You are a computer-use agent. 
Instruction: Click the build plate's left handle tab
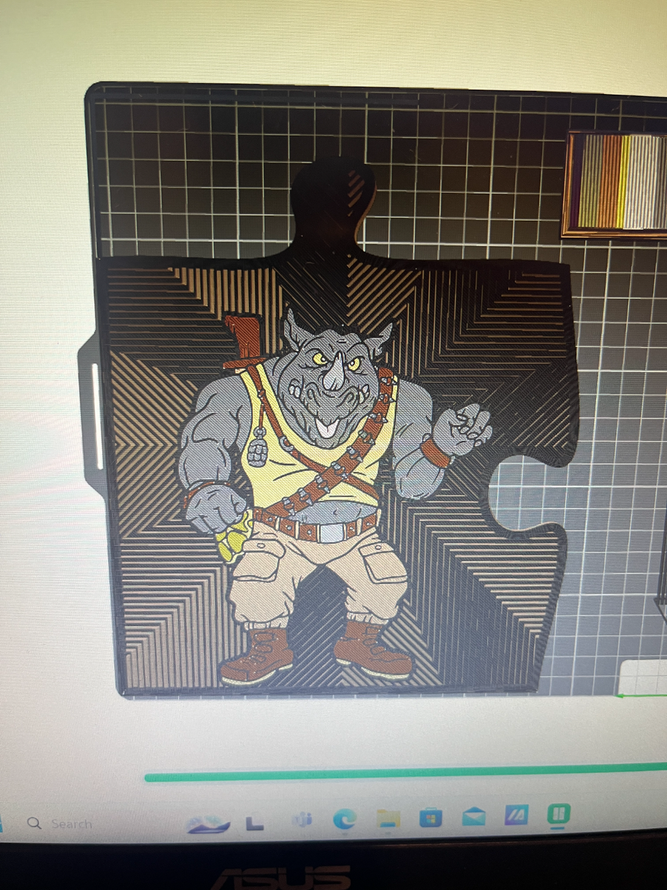[x=91, y=415]
